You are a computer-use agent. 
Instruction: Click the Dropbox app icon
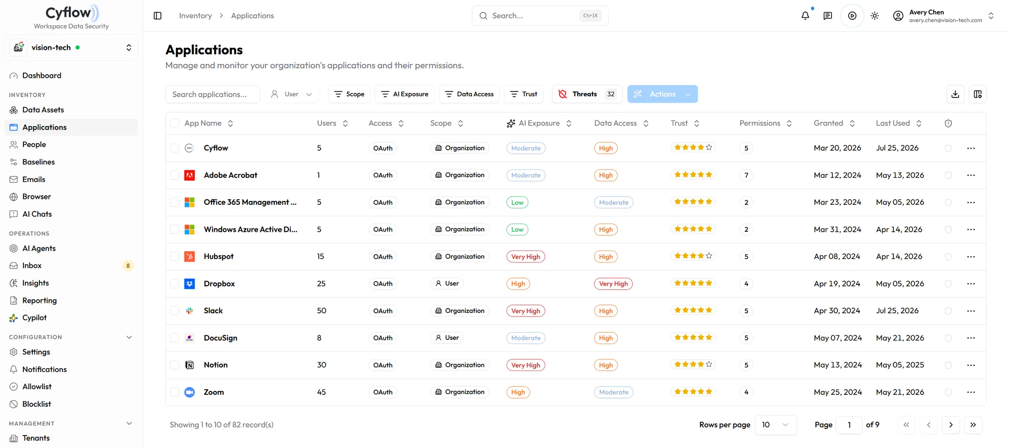coord(189,284)
